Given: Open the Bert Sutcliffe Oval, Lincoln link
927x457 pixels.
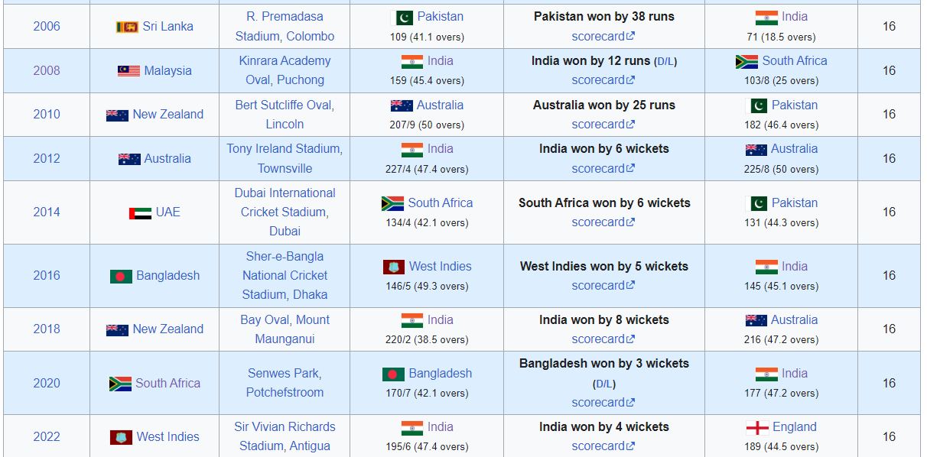Looking at the screenshot, I should pos(285,115).
